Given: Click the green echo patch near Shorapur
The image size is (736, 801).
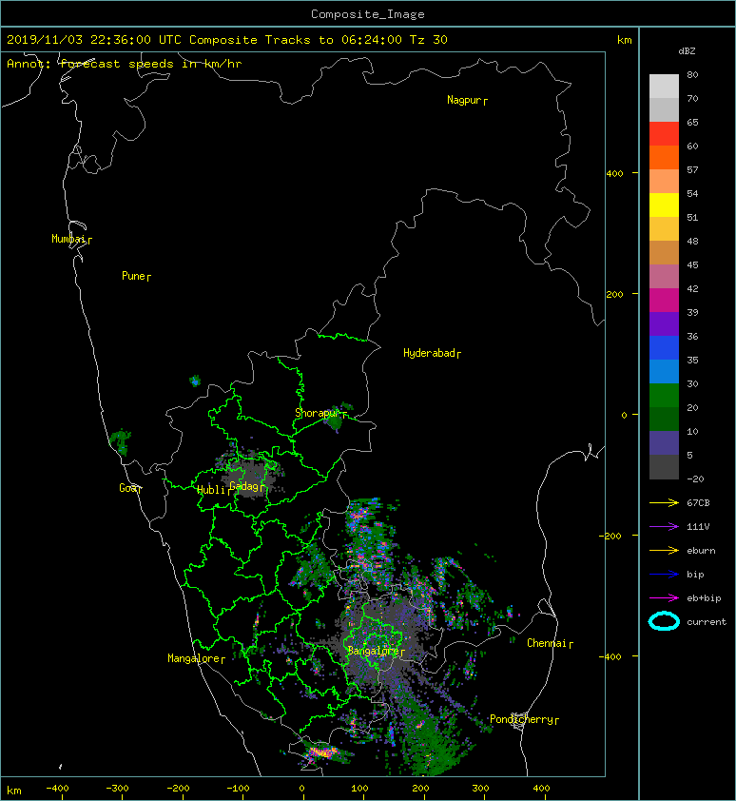Looking at the screenshot, I should (335, 423).
